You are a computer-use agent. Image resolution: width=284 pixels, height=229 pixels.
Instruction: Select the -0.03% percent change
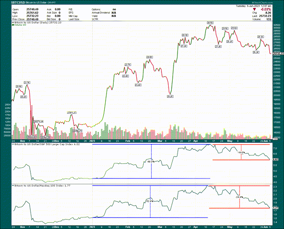click(x=266, y=9)
